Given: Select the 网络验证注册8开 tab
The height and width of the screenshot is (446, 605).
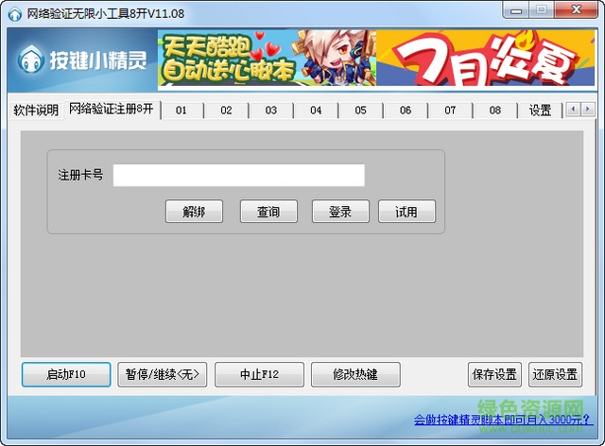Looking at the screenshot, I should (x=112, y=110).
